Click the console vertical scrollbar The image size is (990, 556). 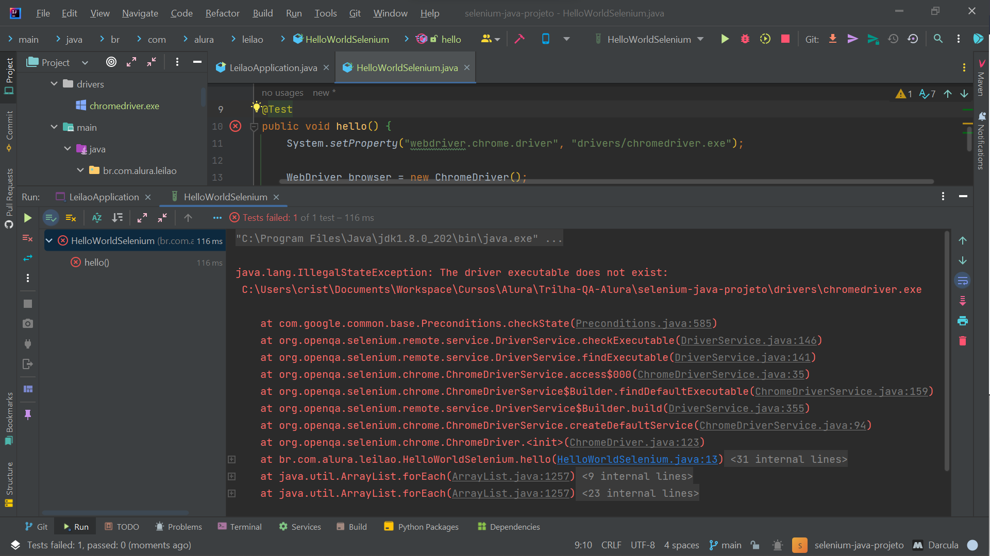[947, 350]
